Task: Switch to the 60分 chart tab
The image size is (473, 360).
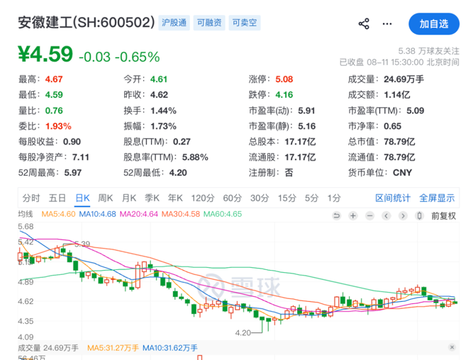Action: coord(233,198)
